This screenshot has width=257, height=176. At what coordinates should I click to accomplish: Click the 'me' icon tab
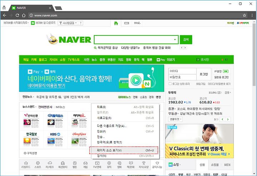tap(137, 23)
